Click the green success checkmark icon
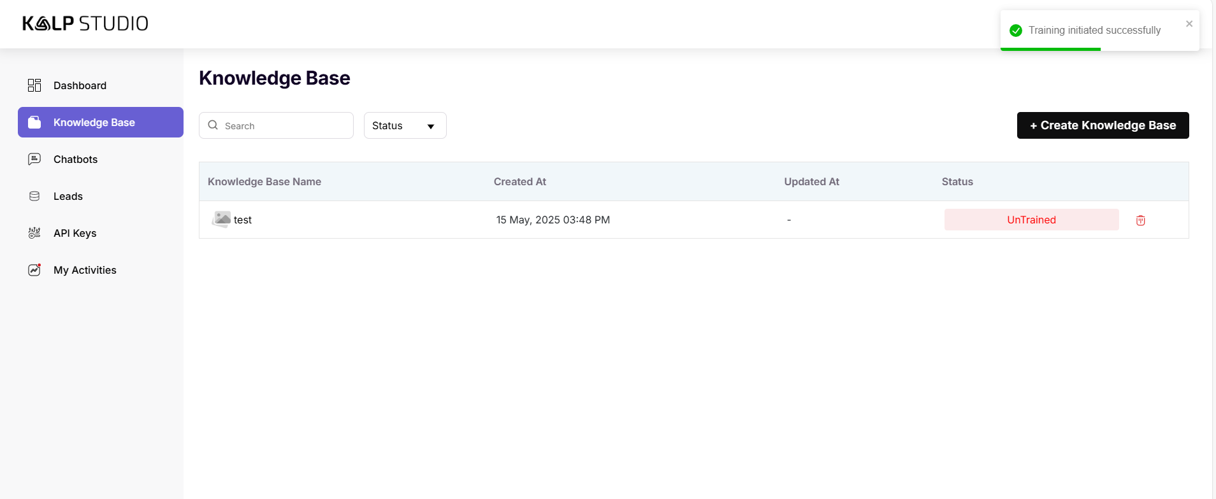1216x499 pixels. [1016, 31]
